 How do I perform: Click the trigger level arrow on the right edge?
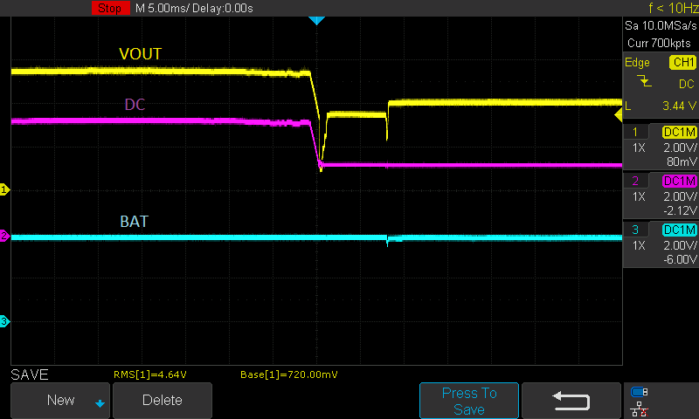pyautogui.click(x=619, y=116)
